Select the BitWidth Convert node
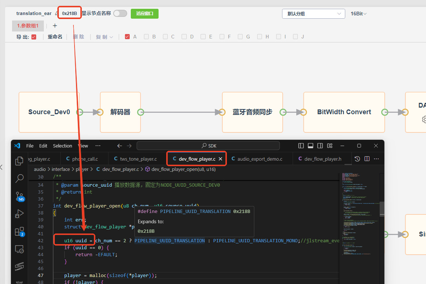Image resolution: width=426 pixels, height=284 pixels. (344, 112)
